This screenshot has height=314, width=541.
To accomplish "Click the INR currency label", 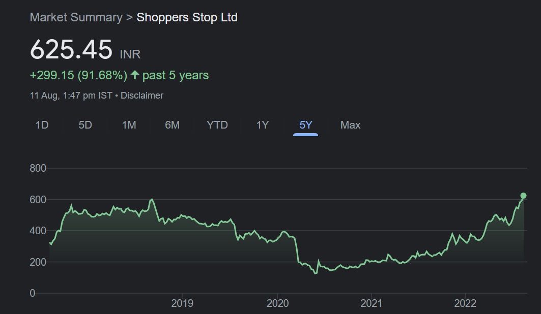I will click(130, 54).
